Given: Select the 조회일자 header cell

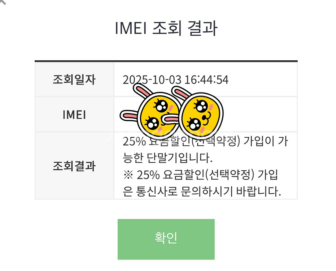Looking at the screenshot, I should click(x=74, y=79).
